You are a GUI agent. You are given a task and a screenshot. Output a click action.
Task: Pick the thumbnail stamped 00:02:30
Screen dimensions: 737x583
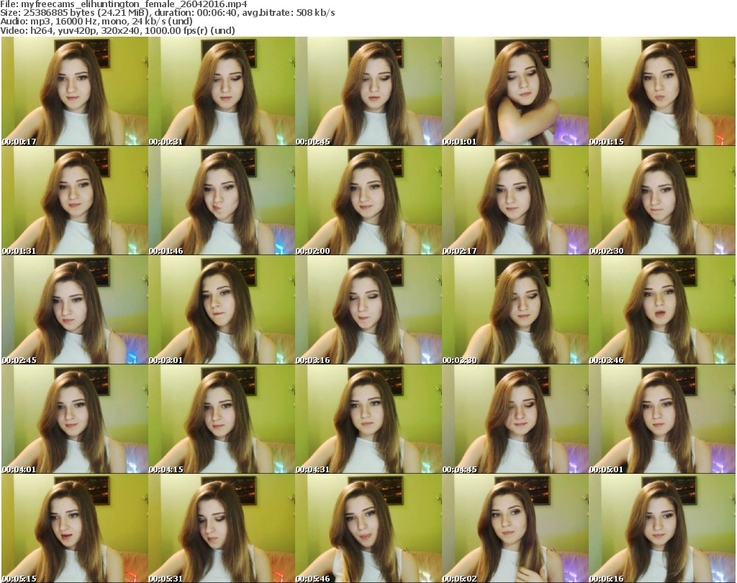pyautogui.click(x=662, y=201)
